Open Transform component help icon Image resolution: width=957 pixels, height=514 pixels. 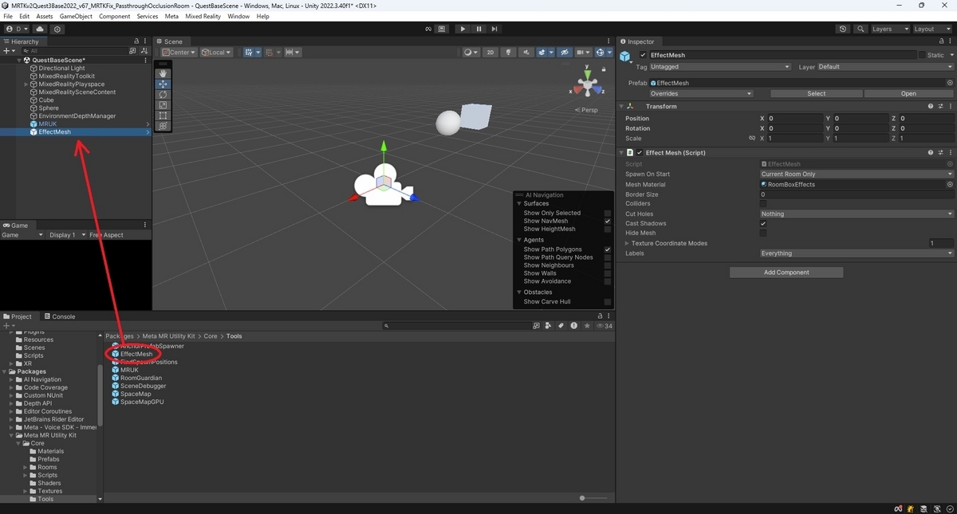[931, 106]
